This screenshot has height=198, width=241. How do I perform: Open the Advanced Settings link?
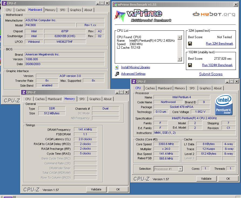coord(133,74)
